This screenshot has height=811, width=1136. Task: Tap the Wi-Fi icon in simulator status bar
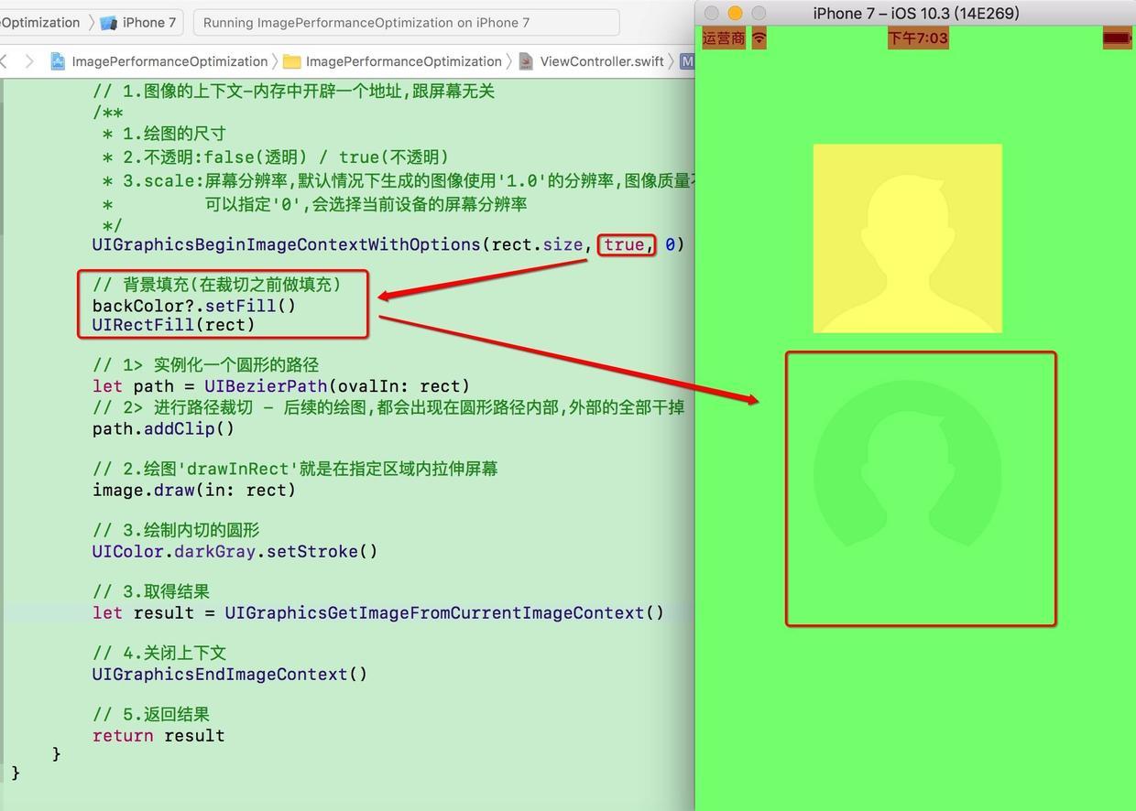759,38
